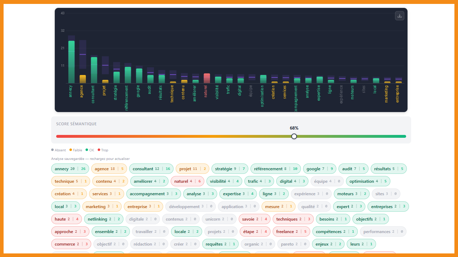Click the 'savoie' keyword chip
The width and height of the screenshot is (458, 257).
(254, 219)
